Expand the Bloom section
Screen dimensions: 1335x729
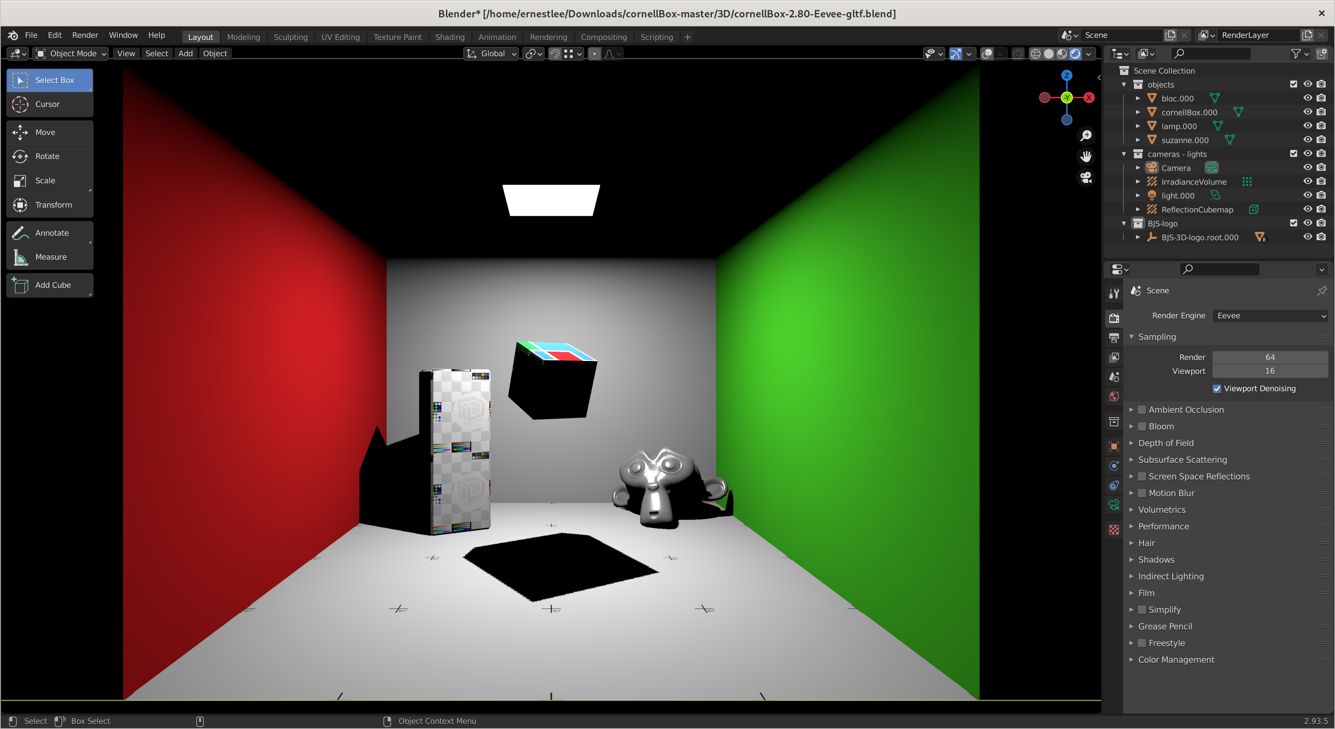coord(1132,426)
